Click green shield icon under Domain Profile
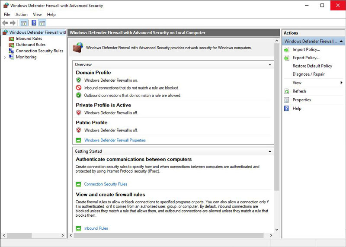 79,80
